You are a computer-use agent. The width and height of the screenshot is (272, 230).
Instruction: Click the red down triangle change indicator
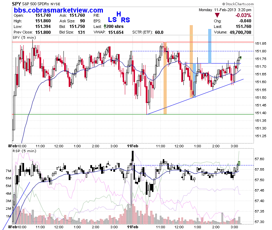(x=217, y=15)
